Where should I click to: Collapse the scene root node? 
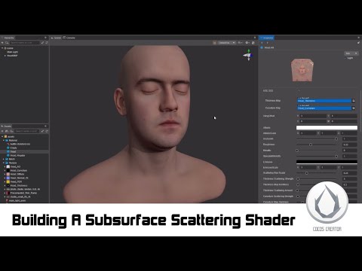point(2,48)
